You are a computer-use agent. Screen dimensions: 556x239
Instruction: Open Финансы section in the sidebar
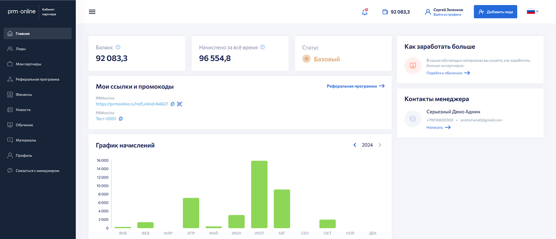pos(24,94)
